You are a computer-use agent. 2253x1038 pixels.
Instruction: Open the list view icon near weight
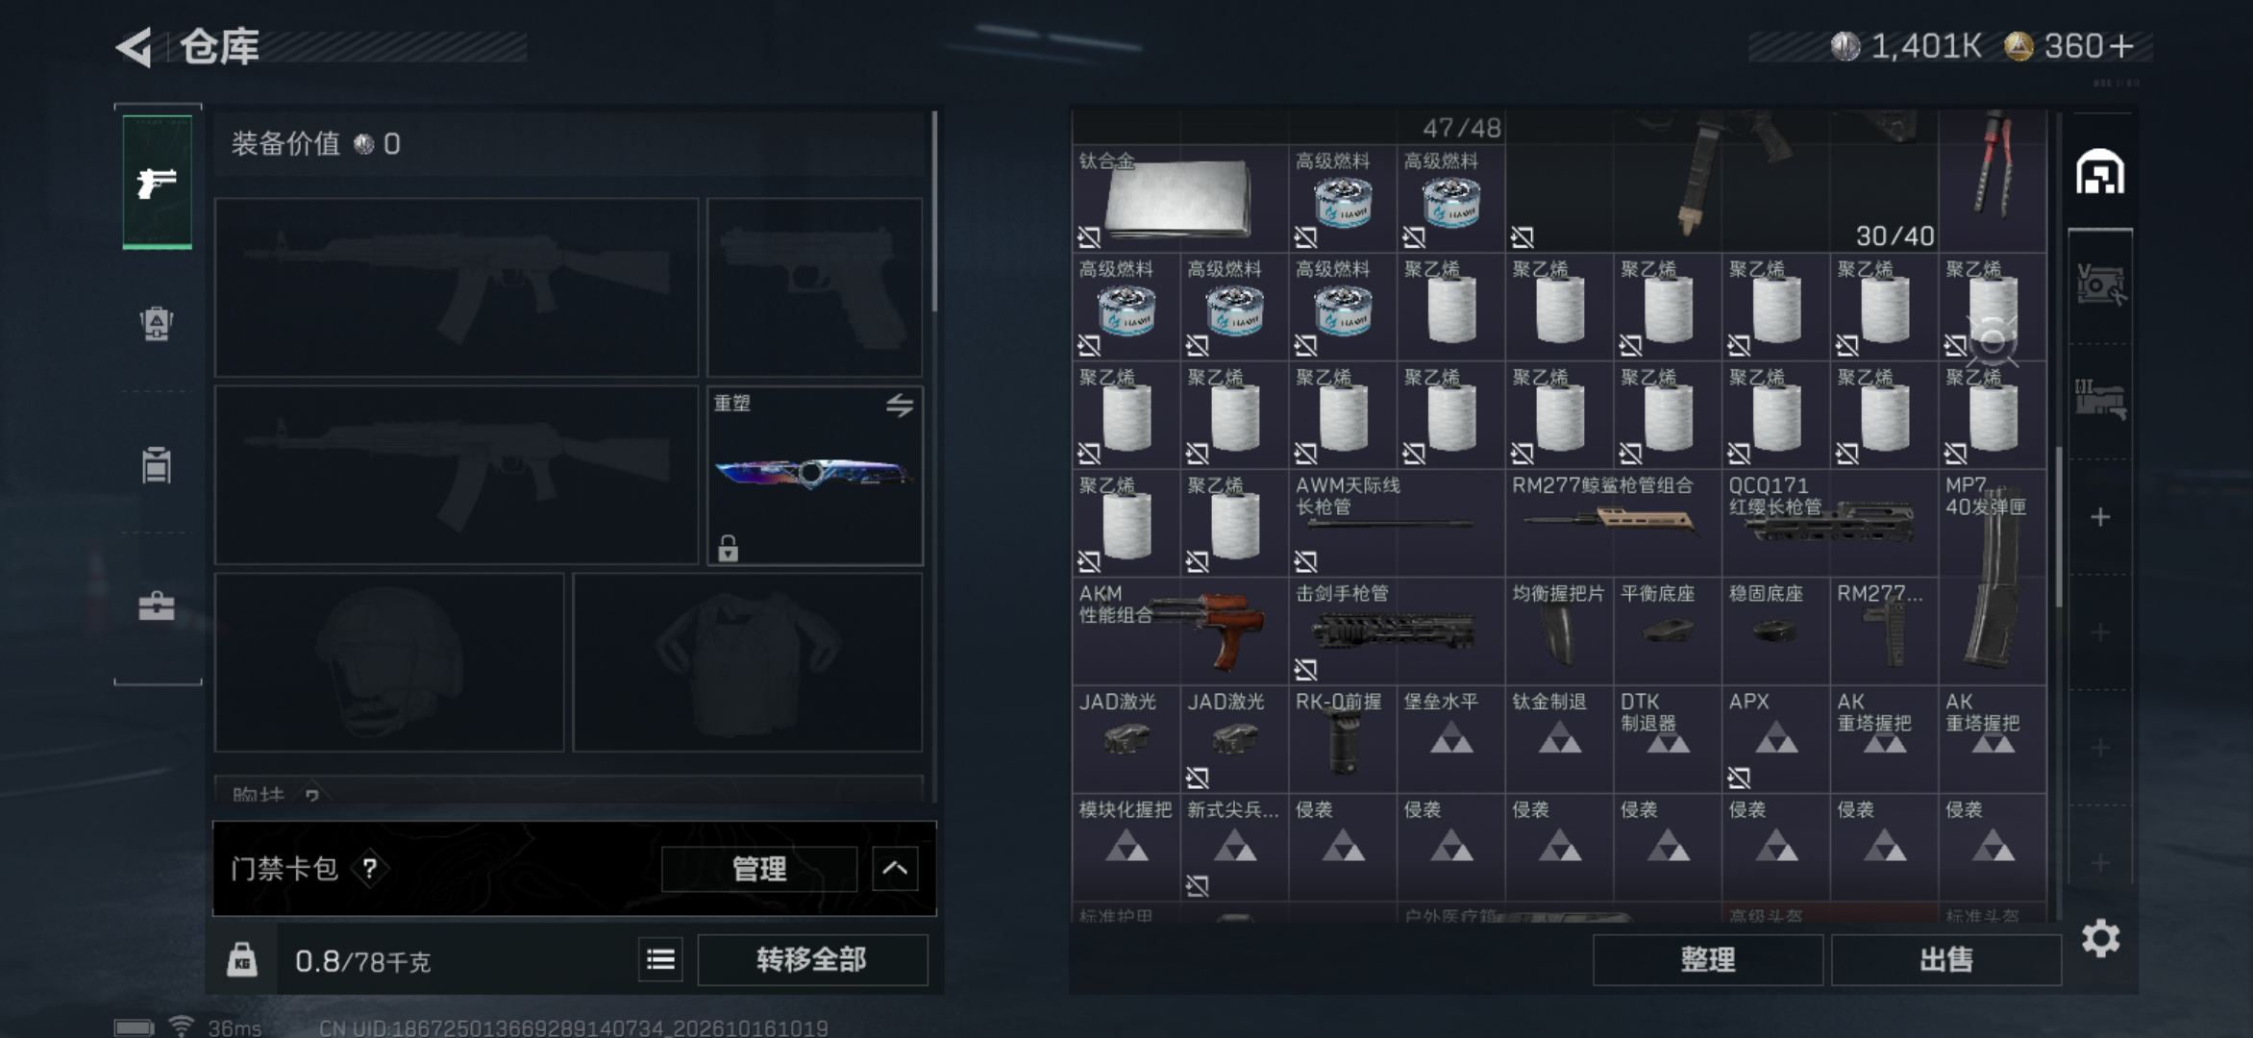660,959
